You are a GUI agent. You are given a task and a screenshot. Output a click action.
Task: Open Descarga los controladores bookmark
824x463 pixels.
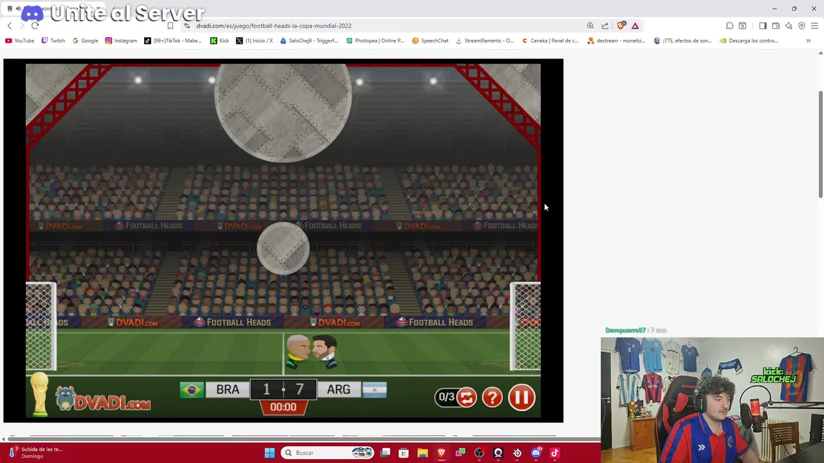(749, 41)
